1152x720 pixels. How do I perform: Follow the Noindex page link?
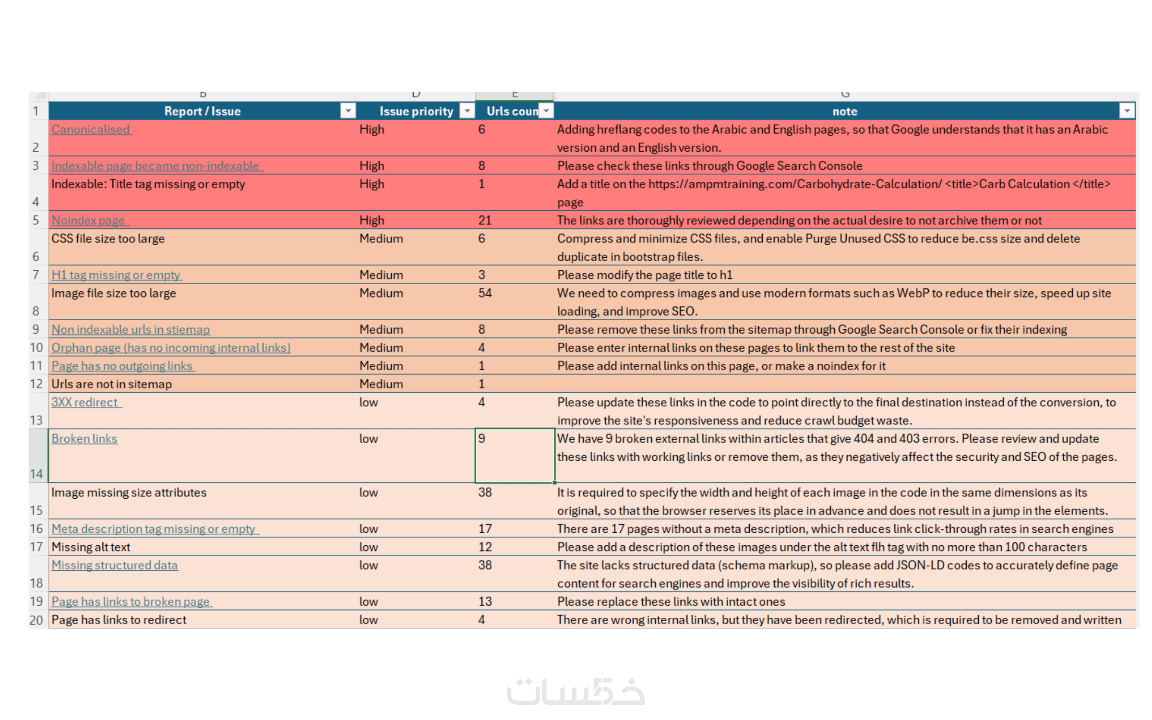88,221
